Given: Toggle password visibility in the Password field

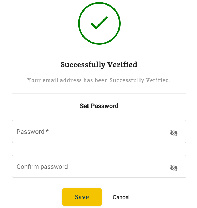Looking at the screenshot, I should pyautogui.click(x=174, y=133).
